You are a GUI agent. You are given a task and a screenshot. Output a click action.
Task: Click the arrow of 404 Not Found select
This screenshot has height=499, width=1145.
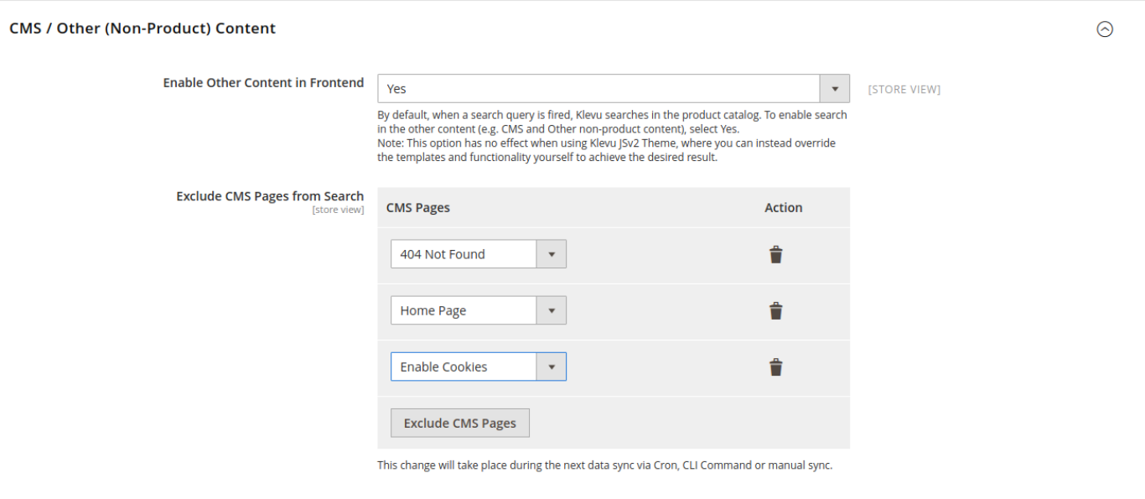[x=552, y=255]
